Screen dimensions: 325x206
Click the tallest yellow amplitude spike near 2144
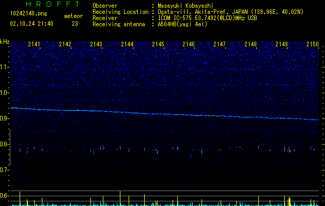pyautogui.click(x=120, y=198)
